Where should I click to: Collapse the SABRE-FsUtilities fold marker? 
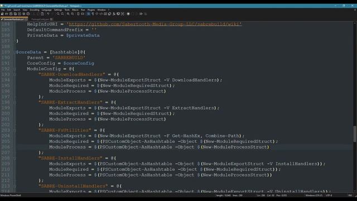pyautogui.click(x=15, y=130)
